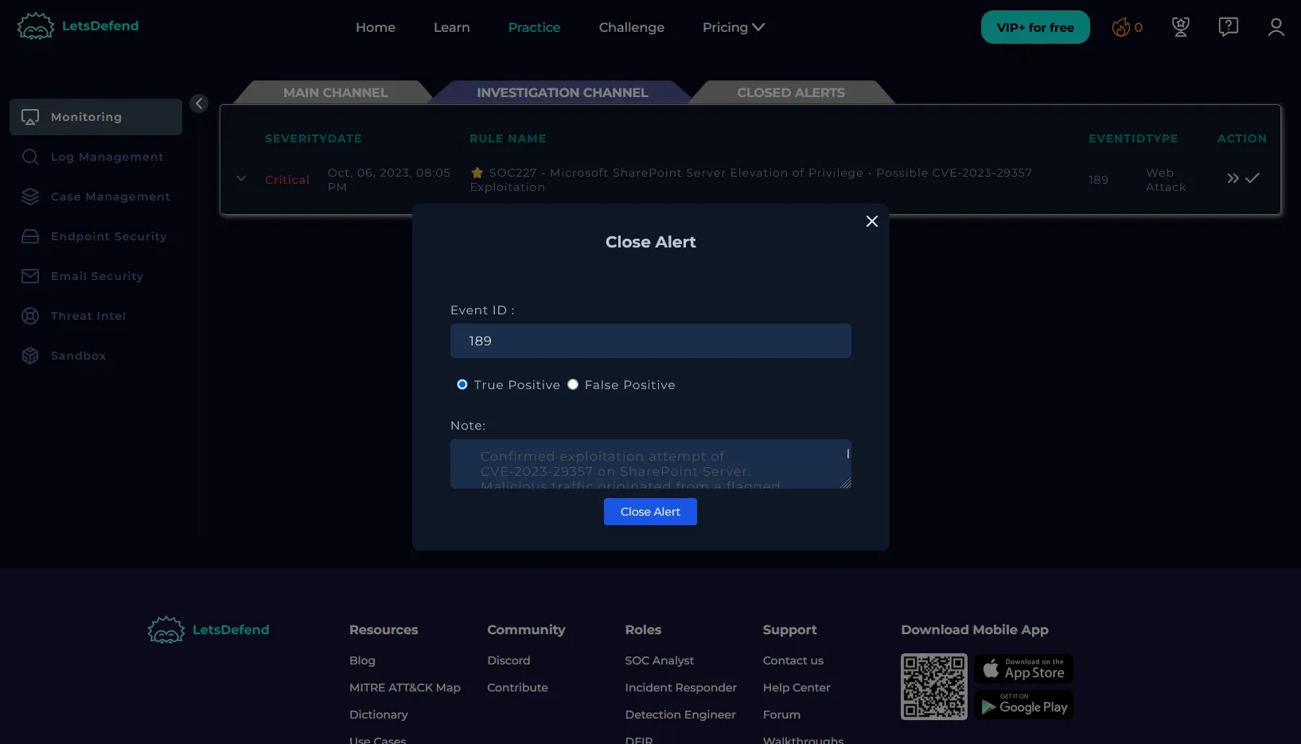The height and width of the screenshot is (744, 1301).
Task: Click the VIP+ for free button
Action: 1034,27
